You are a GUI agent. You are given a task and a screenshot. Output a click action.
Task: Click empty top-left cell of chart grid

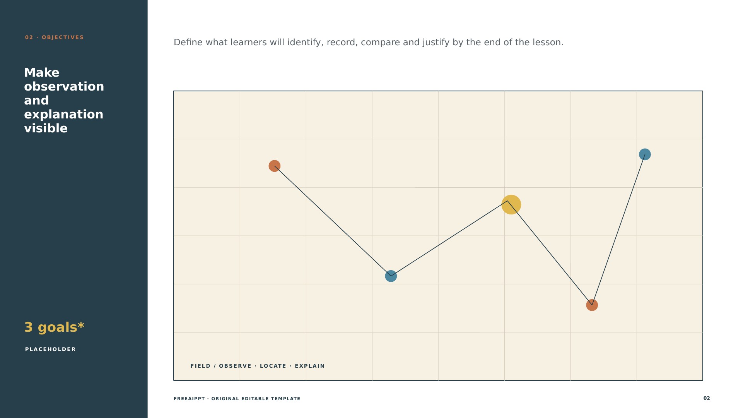click(x=207, y=115)
